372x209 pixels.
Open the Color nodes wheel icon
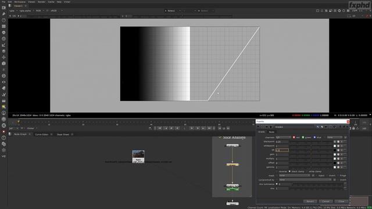pyautogui.click(x=3, y=33)
